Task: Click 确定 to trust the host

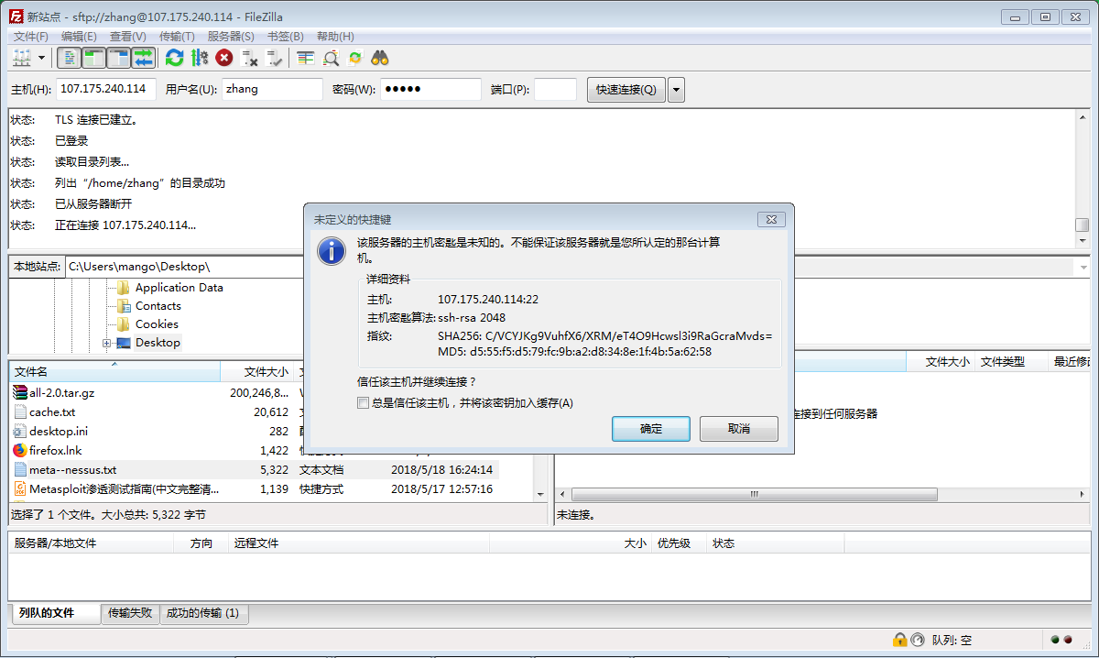Action: click(651, 429)
